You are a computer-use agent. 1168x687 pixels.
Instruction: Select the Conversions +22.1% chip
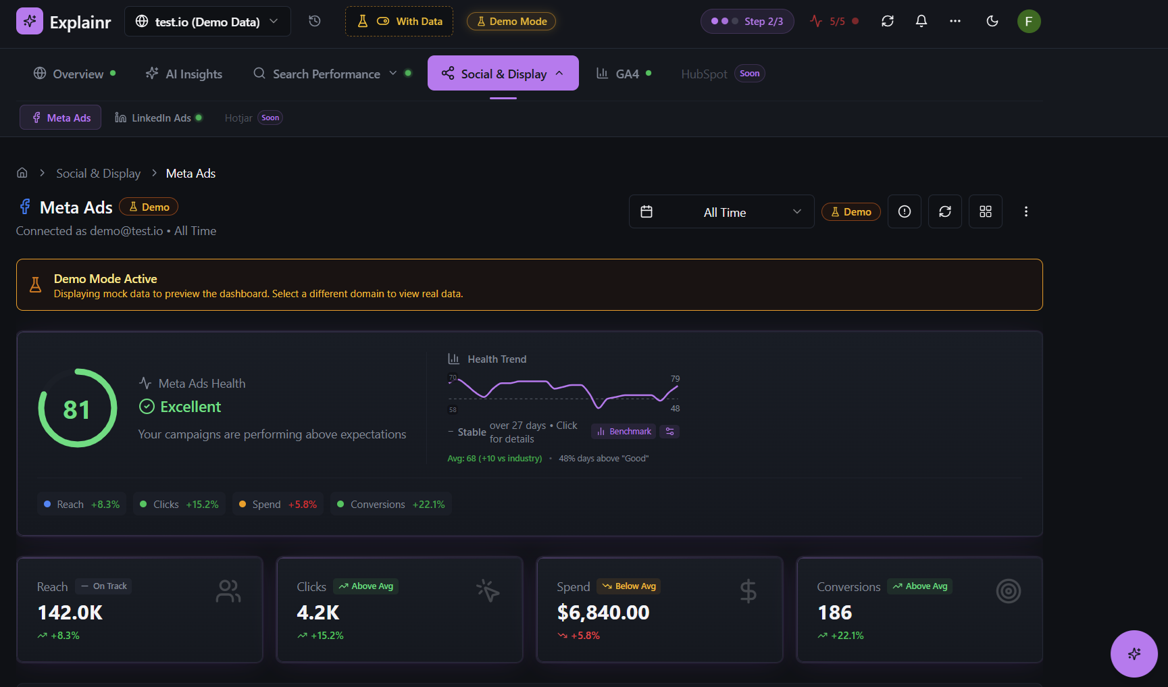point(391,505)
